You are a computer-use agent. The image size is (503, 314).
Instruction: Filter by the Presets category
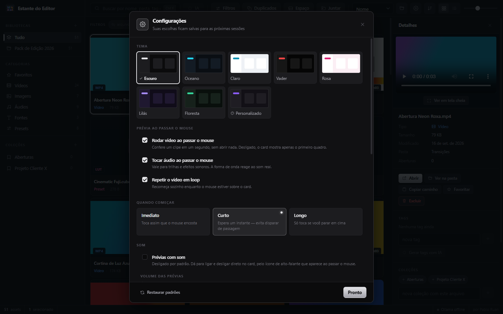(43, 129)
